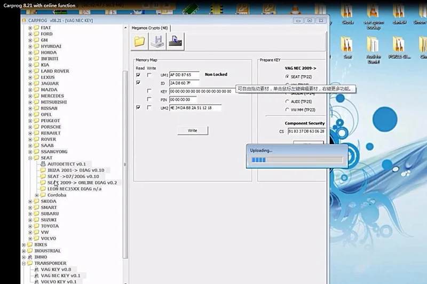This screenshot has width=427, height=284.
Task: Expand the VW tree node
Action: tap(30, 233)
